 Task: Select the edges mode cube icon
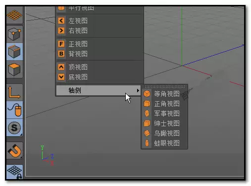(14, 52)
